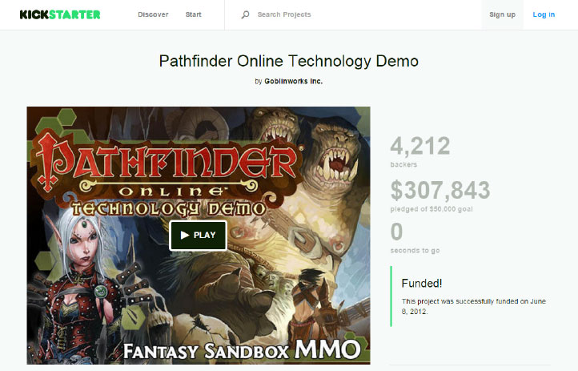This screenshot has height=371, width=578.
Task: Click the Kickstarter logo
Action: [60, 14]
